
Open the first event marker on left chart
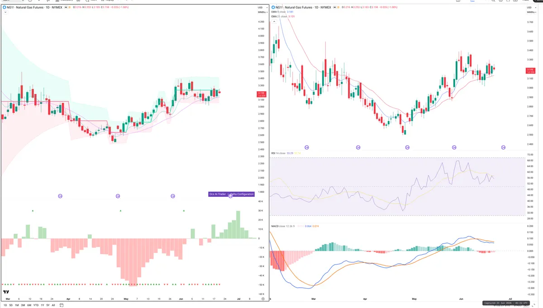tap(60, 196)
